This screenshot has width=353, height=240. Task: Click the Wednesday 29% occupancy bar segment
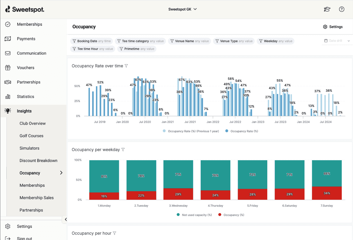(x=178, y=194)
